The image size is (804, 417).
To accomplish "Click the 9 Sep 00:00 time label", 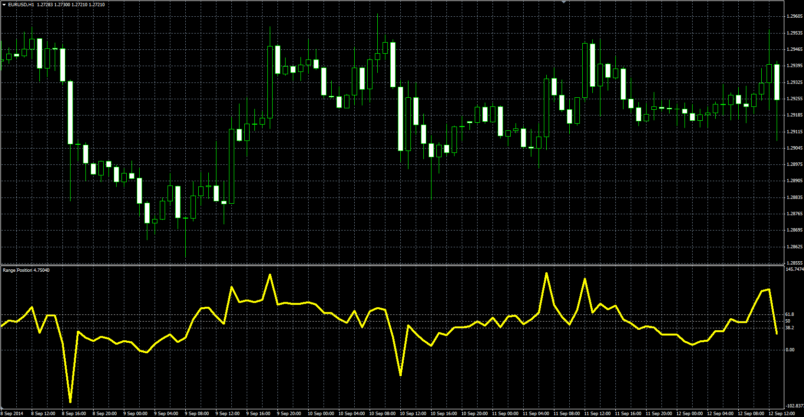I will point(135,413).
